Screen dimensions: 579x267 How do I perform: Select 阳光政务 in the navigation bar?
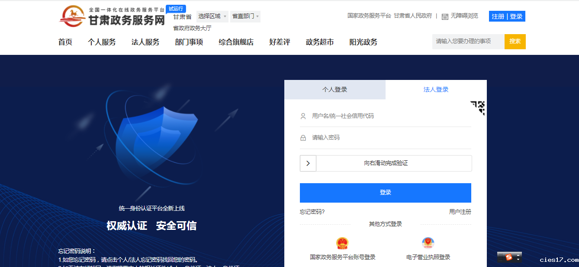tap(363, 42)
